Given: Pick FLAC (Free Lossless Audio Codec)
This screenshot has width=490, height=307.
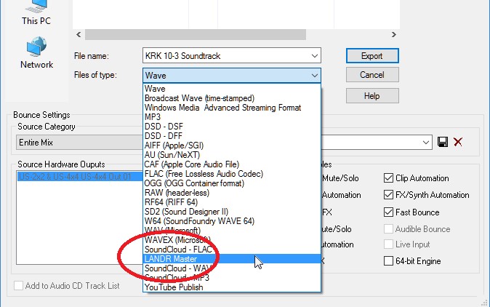Looking at the screenshot, I should pos(232,174).
